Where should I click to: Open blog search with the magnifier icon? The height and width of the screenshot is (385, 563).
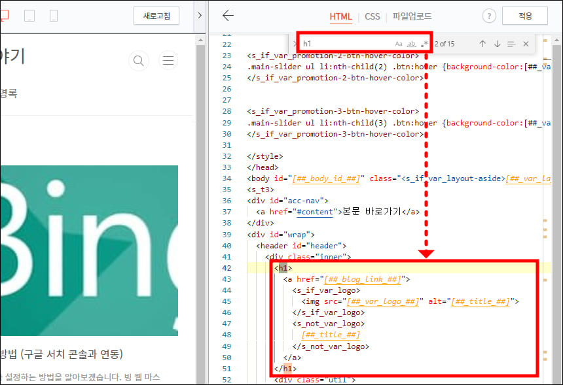coord(138,60)
